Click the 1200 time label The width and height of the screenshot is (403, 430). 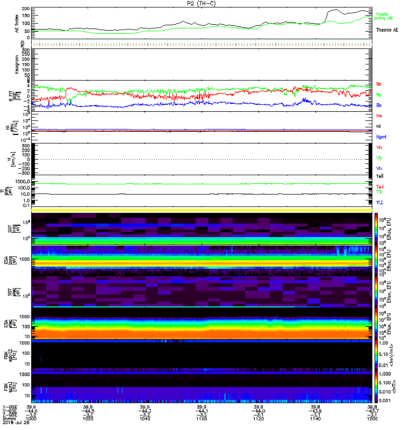pos(372,419)
